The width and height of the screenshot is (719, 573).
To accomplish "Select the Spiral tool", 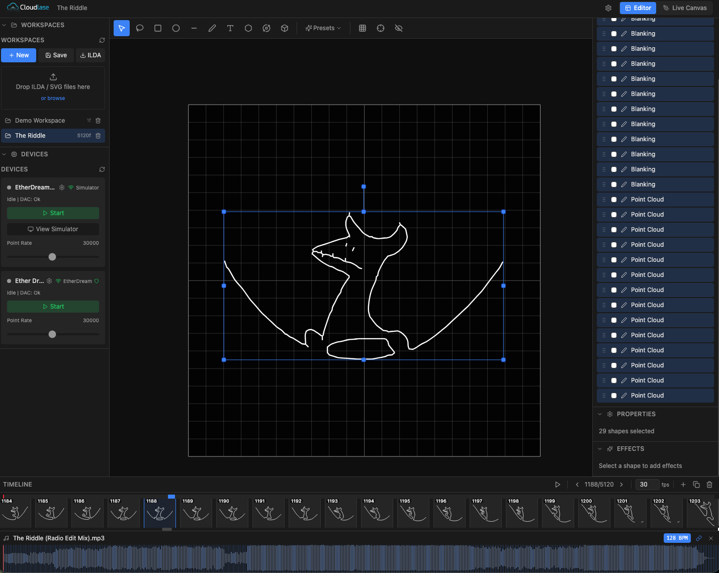I will 266,28.
